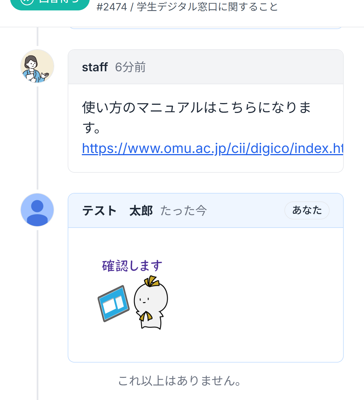
Task: Click the たった今 timestamp
Action: click(x=183, y=211)
